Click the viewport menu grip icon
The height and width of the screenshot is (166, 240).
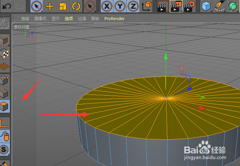(x=16, y=19)
